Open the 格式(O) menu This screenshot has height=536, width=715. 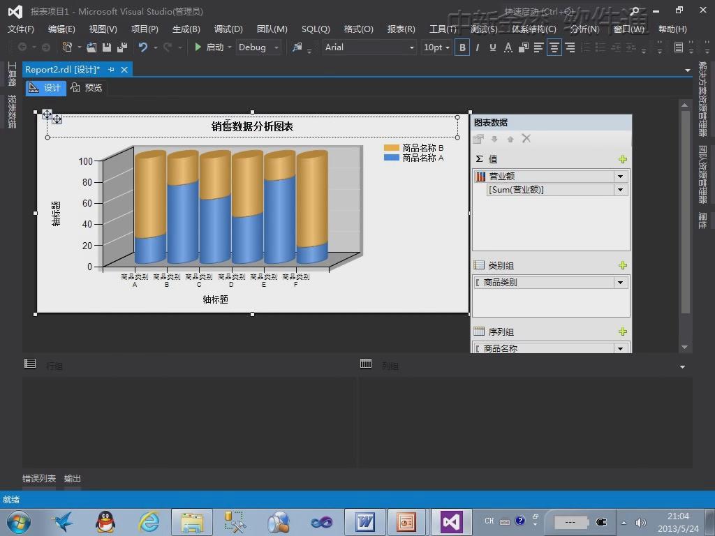click(358, 29)
